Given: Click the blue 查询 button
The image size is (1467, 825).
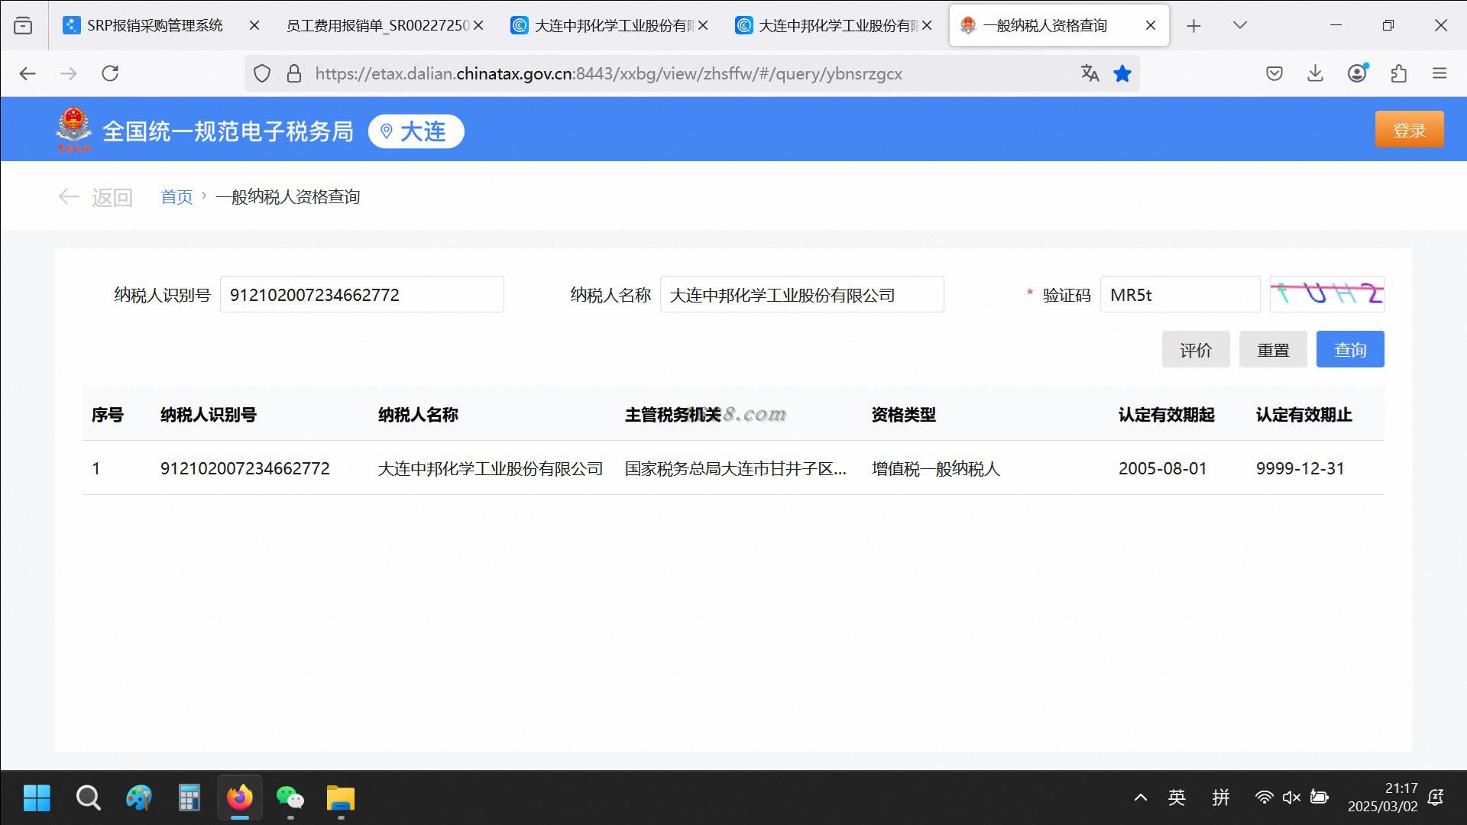Looking at the screenshot, I should (x=1350, y=350).
